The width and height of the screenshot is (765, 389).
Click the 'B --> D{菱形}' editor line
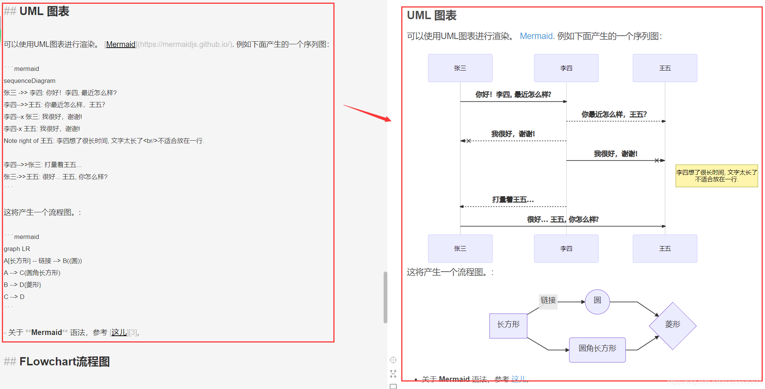(22, 285)
